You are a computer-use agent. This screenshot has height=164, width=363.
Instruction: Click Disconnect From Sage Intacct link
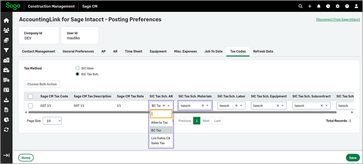pos(338,19)
